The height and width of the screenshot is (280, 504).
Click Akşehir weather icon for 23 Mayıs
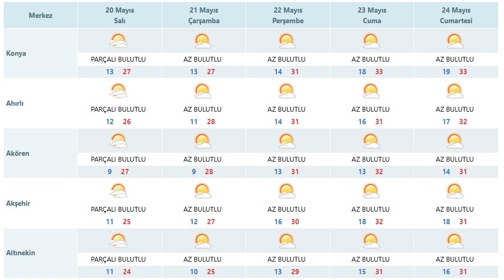coord(371,191)
